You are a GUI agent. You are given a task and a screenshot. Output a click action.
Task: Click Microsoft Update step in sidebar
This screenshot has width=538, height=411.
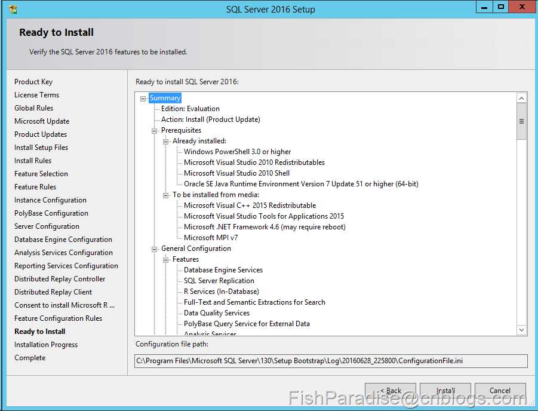42,121
